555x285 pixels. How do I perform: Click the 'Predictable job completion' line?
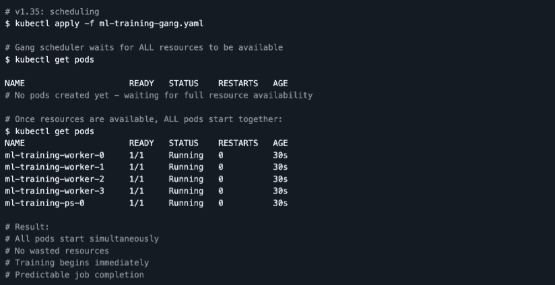tap(74, 275)
